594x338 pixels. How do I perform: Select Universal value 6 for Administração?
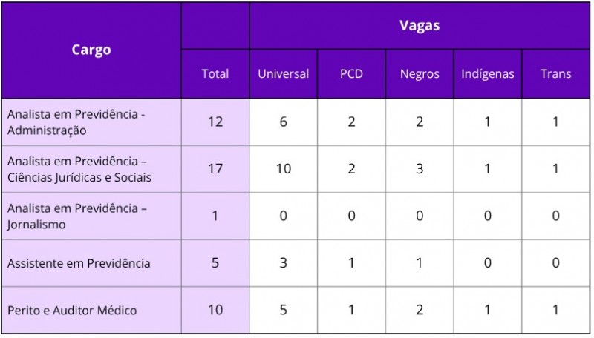tap(283, 122)
